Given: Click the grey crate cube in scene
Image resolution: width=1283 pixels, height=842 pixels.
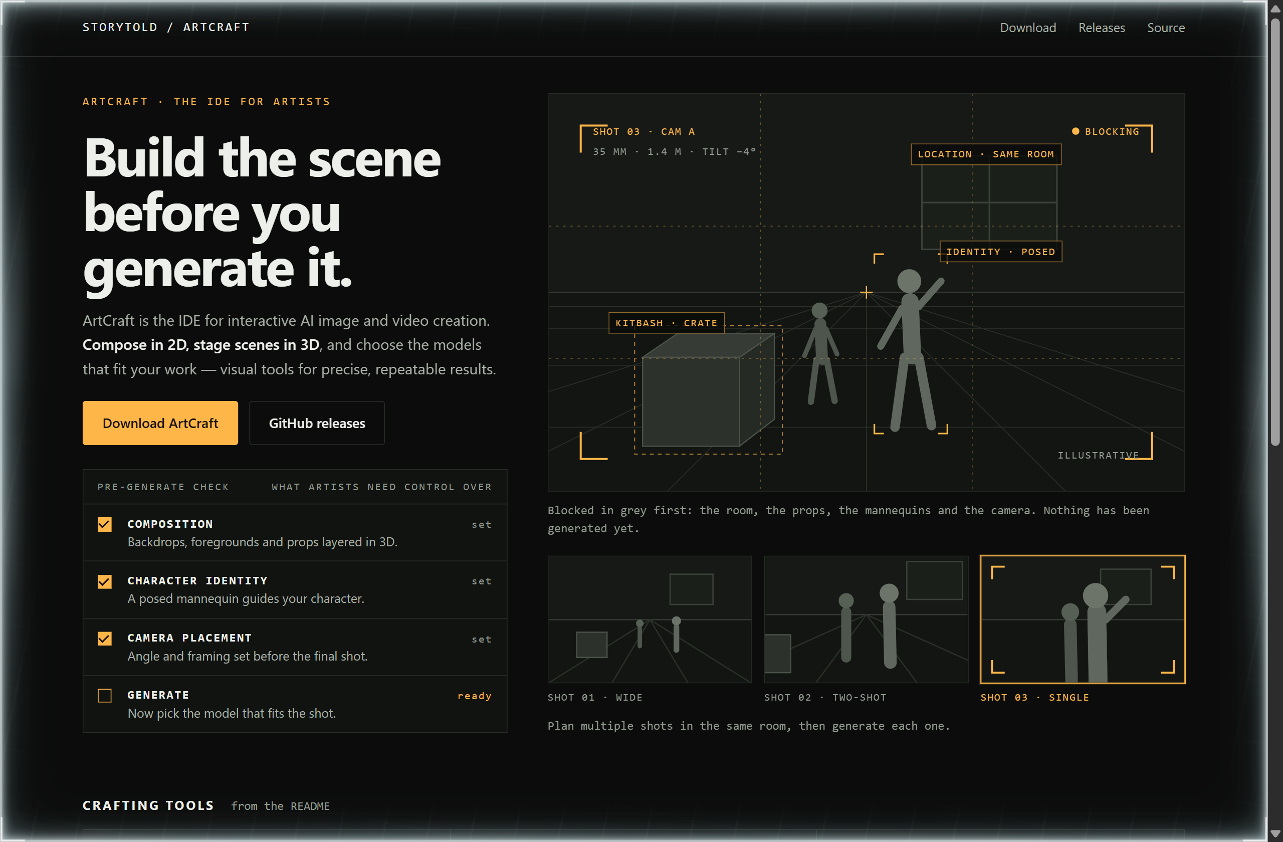Looking at the screenshot, I should click(x=707, y=390).
